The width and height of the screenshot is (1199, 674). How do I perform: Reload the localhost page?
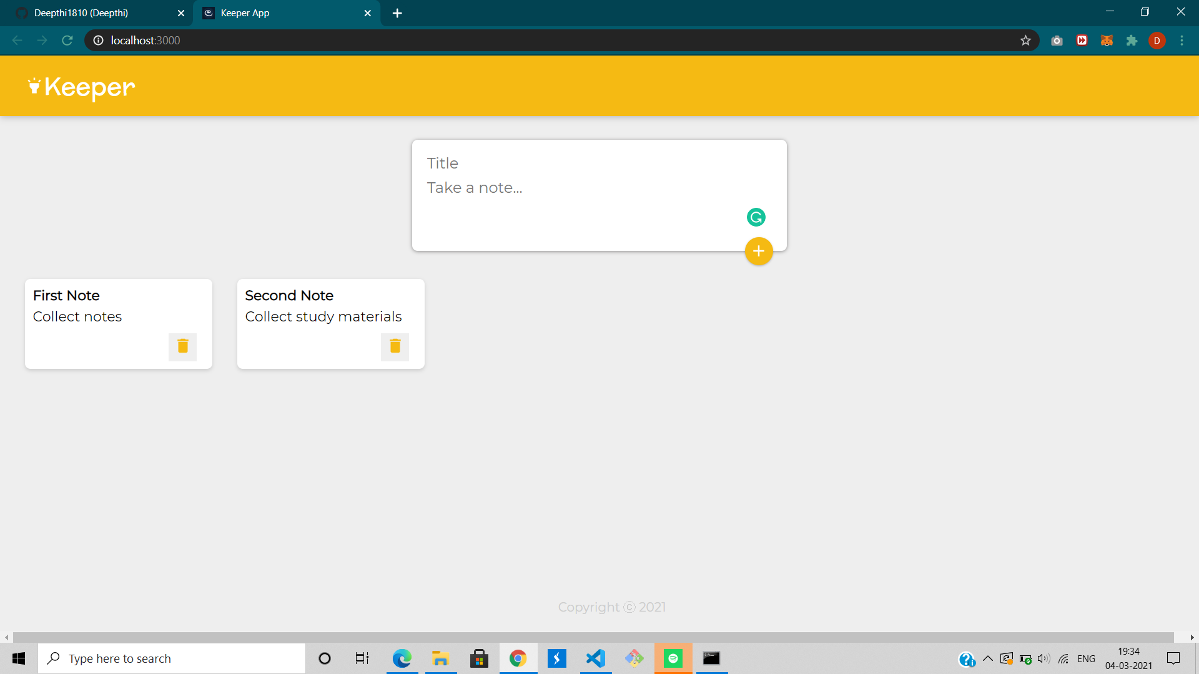pyautogui.click(x=67, y=41)
